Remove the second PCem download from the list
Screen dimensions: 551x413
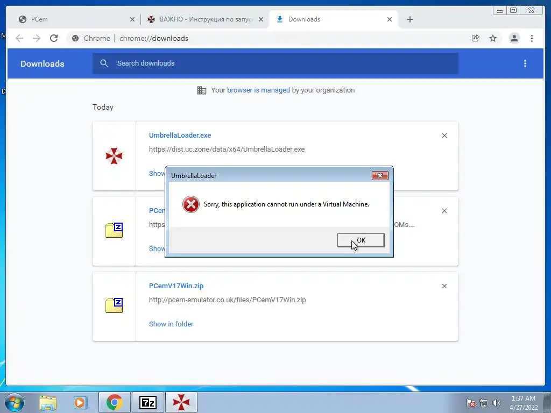pos(444,211)
